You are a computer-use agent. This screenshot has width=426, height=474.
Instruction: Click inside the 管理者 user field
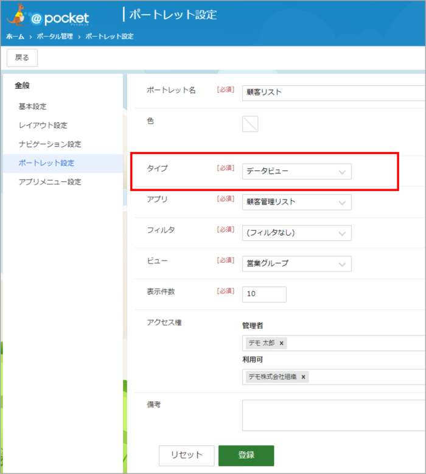point(333,343)
